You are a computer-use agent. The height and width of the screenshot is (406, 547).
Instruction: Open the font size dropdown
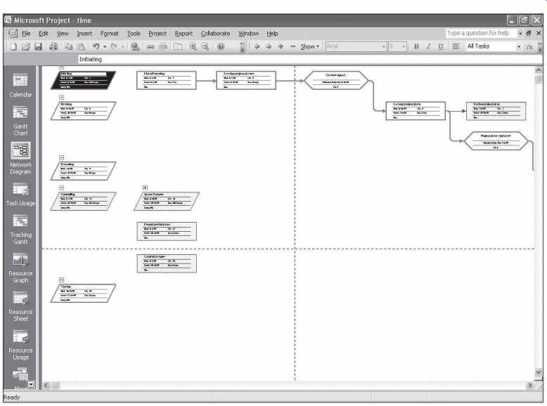pyautogui.click(x=404, y=46)
